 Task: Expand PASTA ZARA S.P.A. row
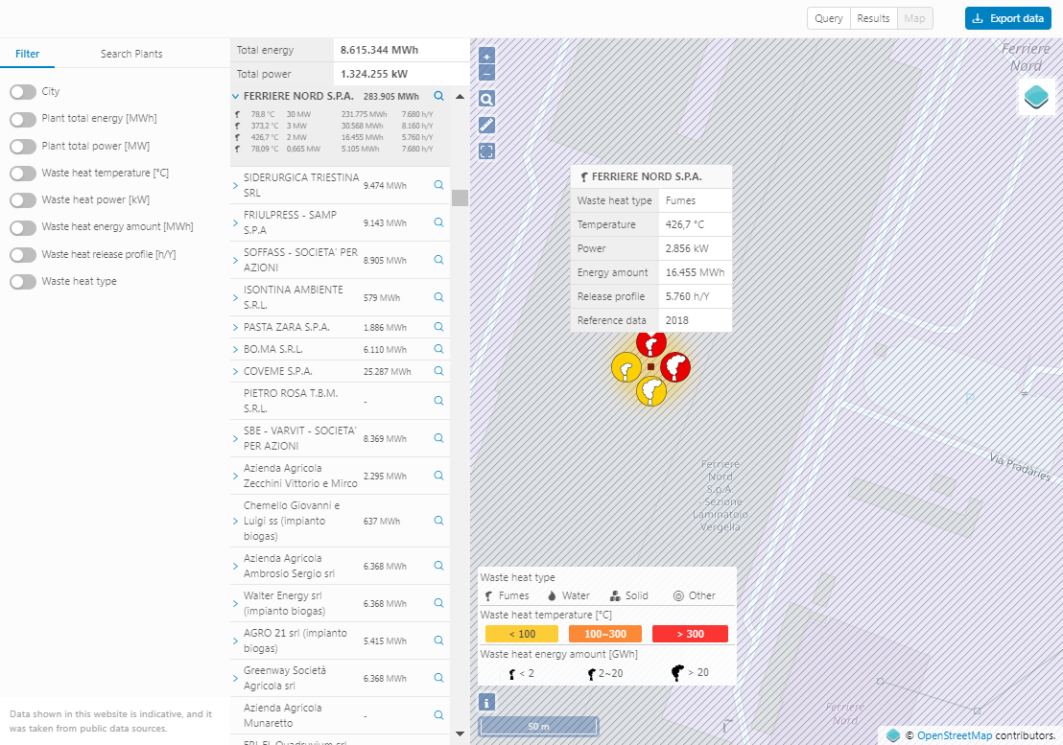coord(236,326)
